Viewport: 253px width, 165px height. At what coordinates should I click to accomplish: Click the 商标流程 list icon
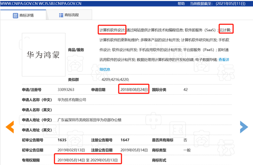(x=61, y=15)
